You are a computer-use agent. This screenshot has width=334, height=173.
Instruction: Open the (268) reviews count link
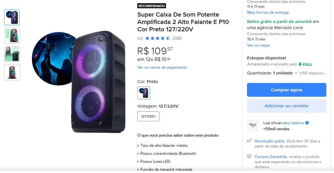(177, 39)
